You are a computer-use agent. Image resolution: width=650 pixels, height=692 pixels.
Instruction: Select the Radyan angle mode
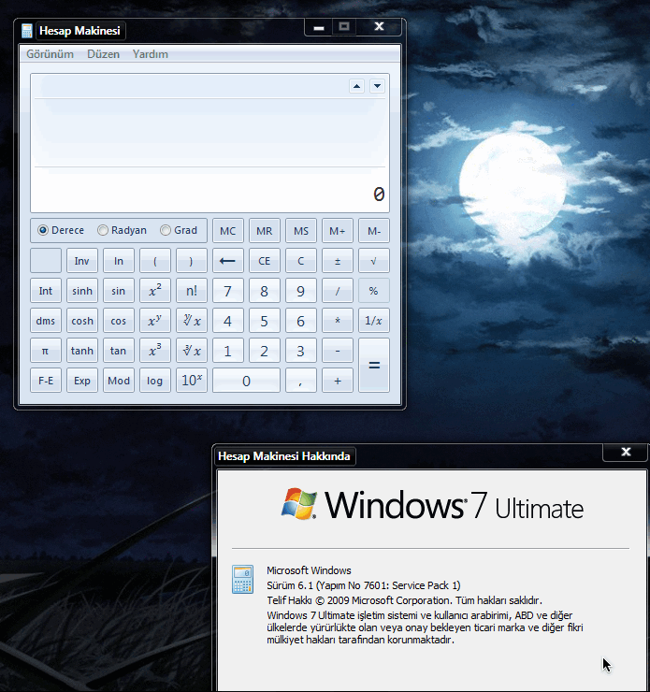(x=123, y=230)
